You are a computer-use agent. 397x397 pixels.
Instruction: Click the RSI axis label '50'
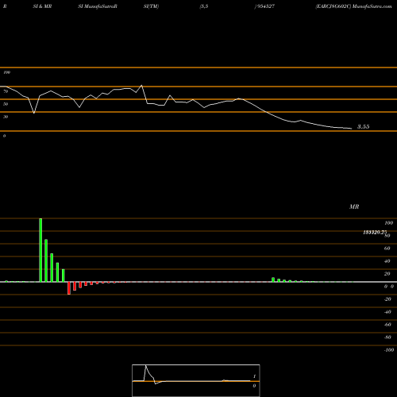click(x=6, y=104)
